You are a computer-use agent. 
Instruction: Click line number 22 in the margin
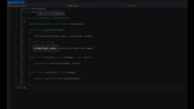tap(15, 73)
